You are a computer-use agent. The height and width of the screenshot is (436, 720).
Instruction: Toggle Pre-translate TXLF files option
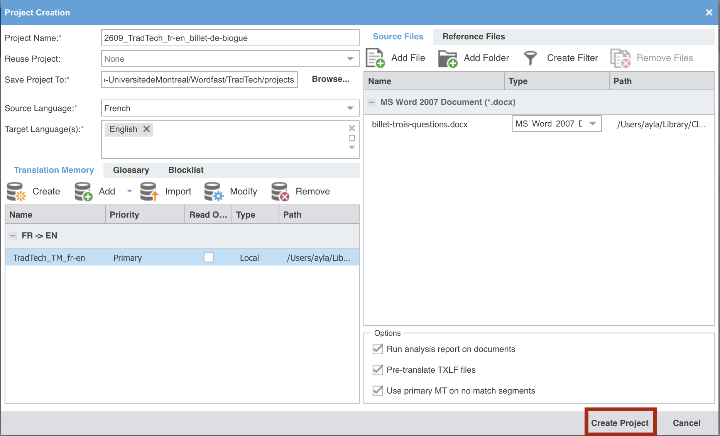378,370
